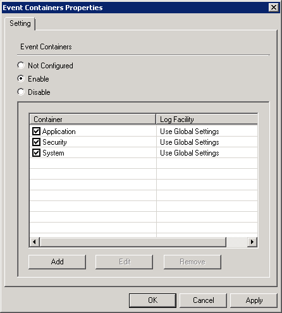The image size is (282, 313).
Task: Select the Disable radio button
Action: click(21, 92)
